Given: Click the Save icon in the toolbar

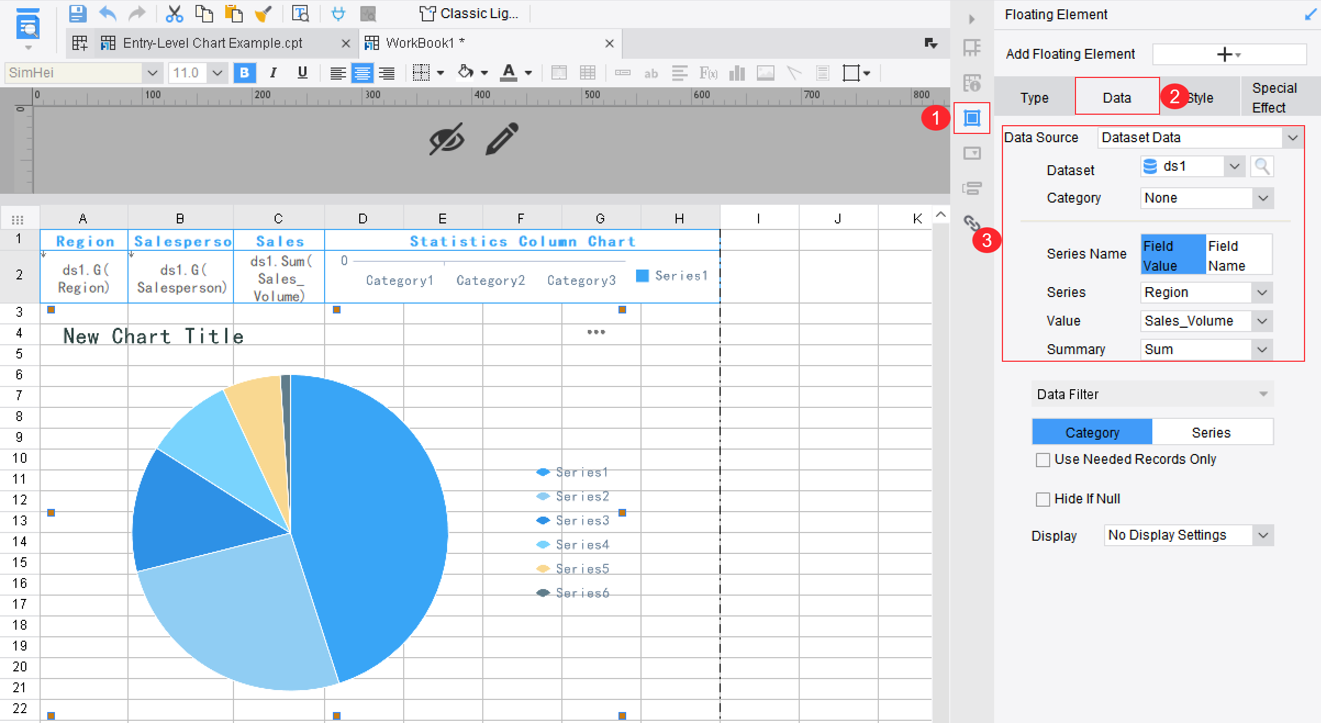Looking at the screenshot, I should 78,14.
